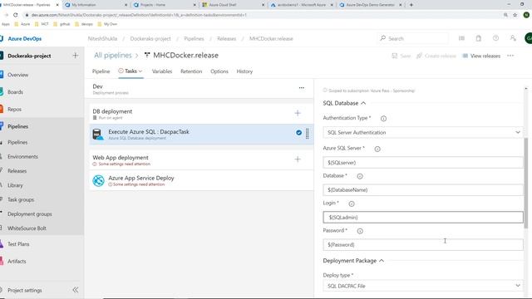
Task: Open a new browser tab
Action: point(411,5)
